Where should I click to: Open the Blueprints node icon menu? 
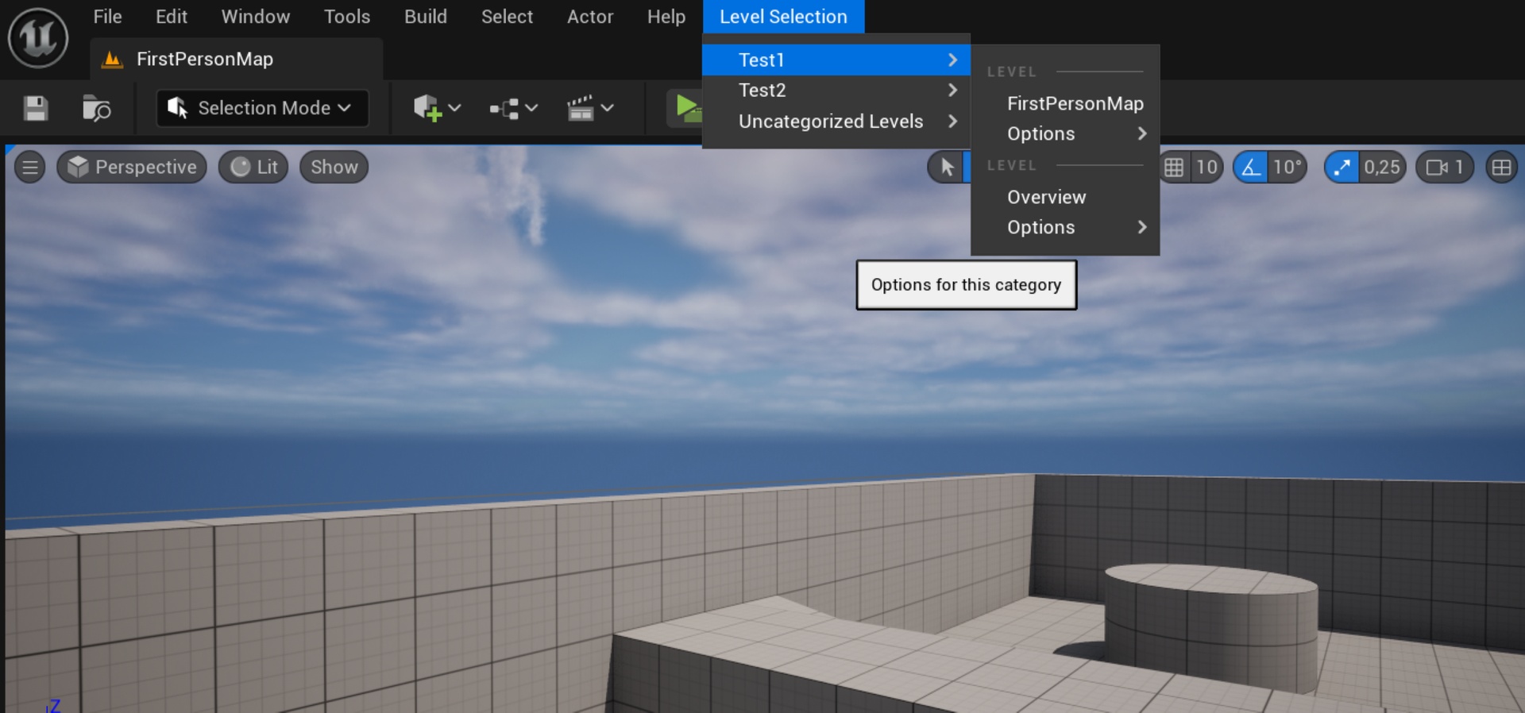(x=513, y=108)
